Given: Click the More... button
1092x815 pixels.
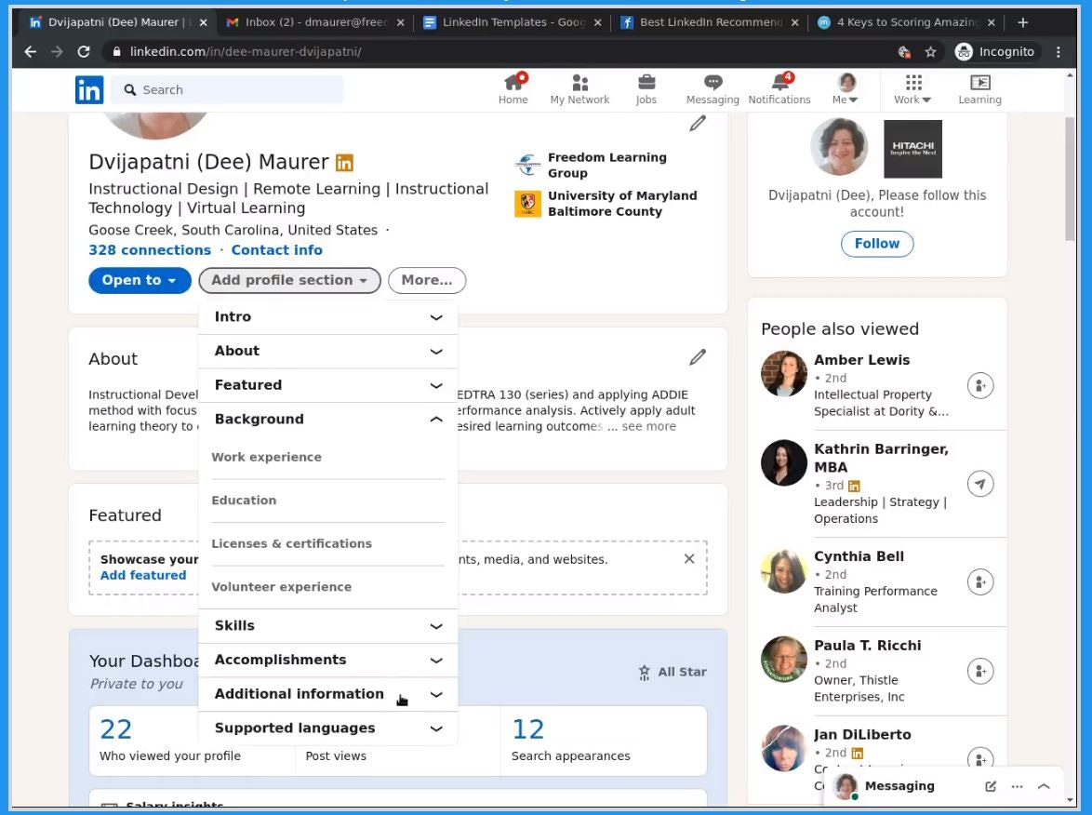Looking at the screenshot, I should tap(427, 280).
